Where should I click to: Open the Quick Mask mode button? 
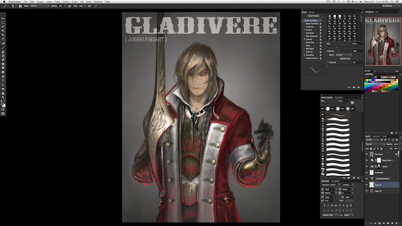pos(3,110)
